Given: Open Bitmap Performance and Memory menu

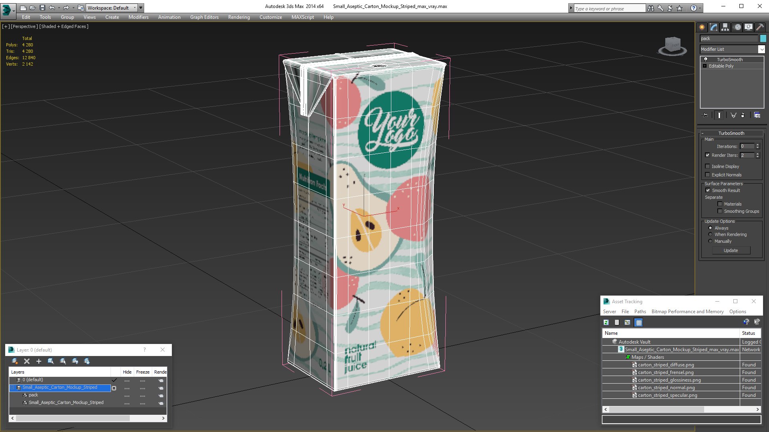Looking at the screenshot, I should (687, 312).
